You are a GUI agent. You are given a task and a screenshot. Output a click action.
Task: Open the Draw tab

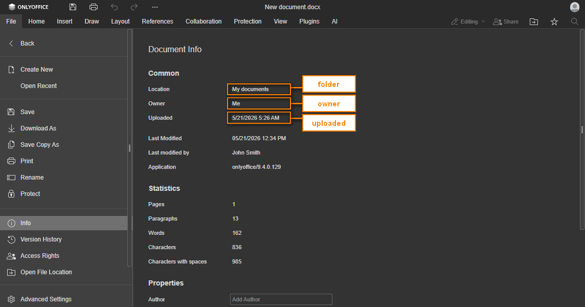click(92, 21)
